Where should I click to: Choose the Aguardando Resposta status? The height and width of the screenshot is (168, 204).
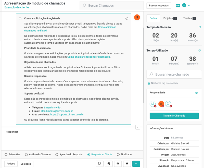click(x=57, y=154)
